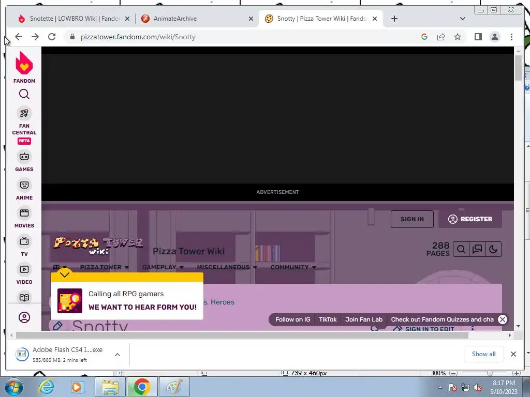Click the page vertical scrollbar thumb

[519, 68]
